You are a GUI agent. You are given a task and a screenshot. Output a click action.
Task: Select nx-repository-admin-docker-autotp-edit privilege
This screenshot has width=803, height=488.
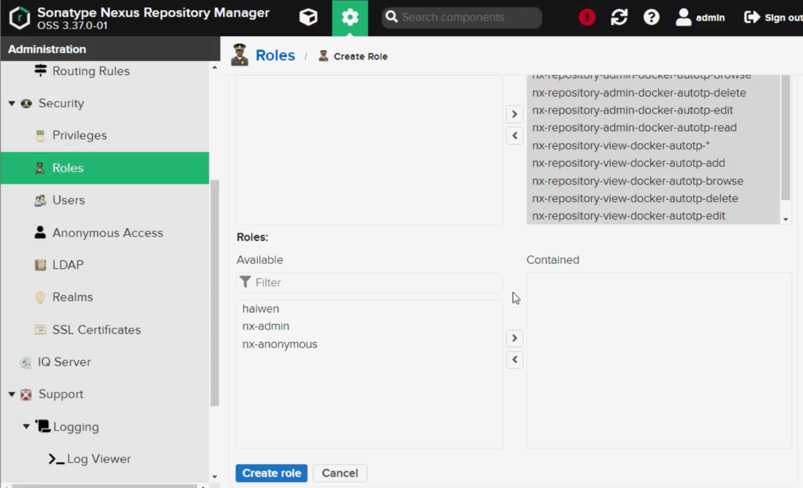(x=632, y=110)
